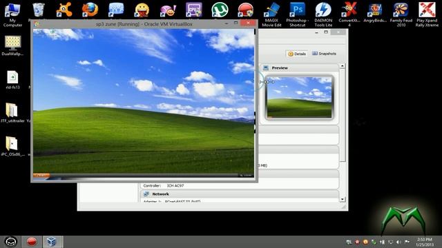
Task: Open the DualWallp... desktop icon
Action: tap(12, 45)
